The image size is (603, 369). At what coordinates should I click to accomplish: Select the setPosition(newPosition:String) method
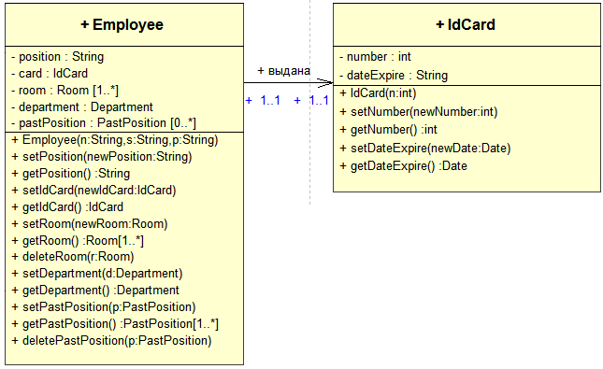coord(102,157)
